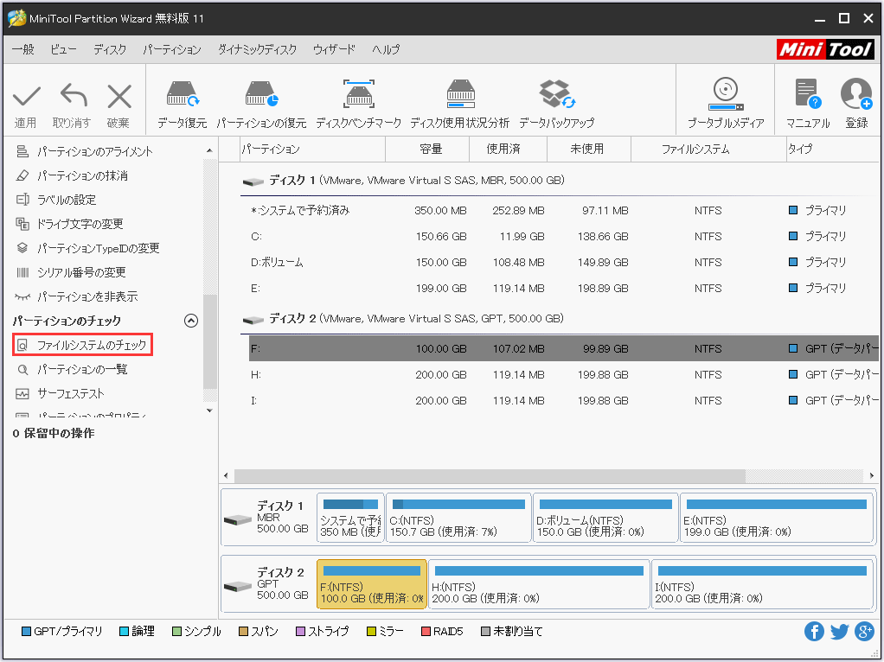Sort by 未使用 column header

click(x=588, y=149)
